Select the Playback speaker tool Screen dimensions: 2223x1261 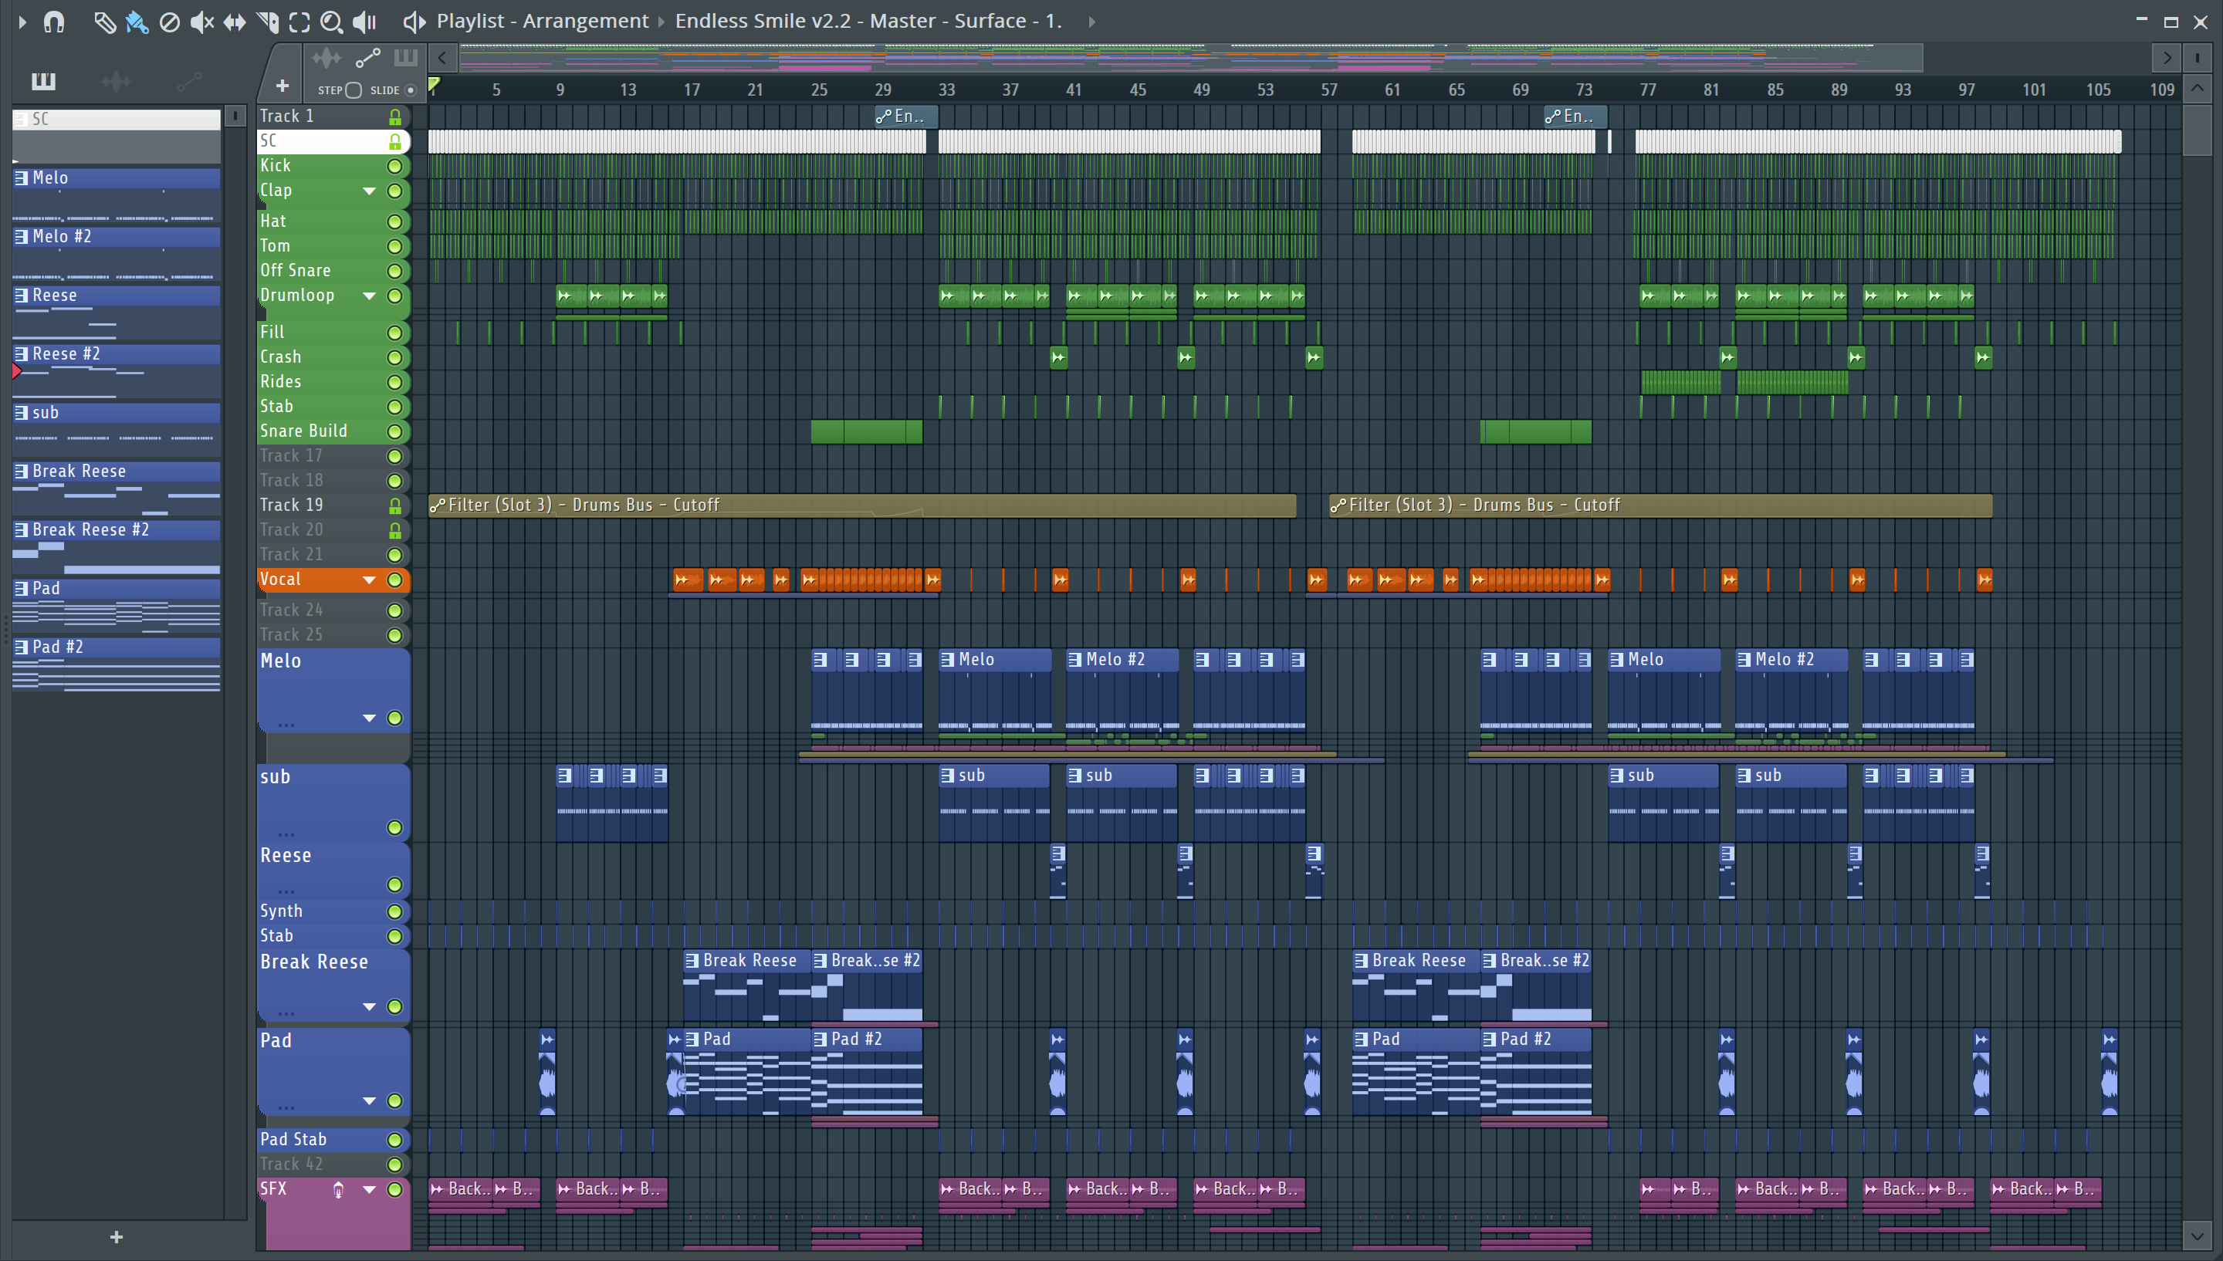(365, 22)
